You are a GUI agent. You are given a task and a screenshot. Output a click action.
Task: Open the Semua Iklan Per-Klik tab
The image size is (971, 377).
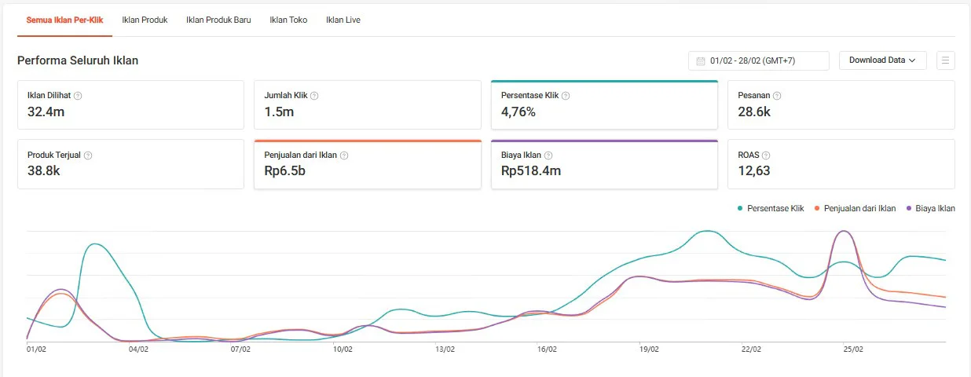(64, 20)
